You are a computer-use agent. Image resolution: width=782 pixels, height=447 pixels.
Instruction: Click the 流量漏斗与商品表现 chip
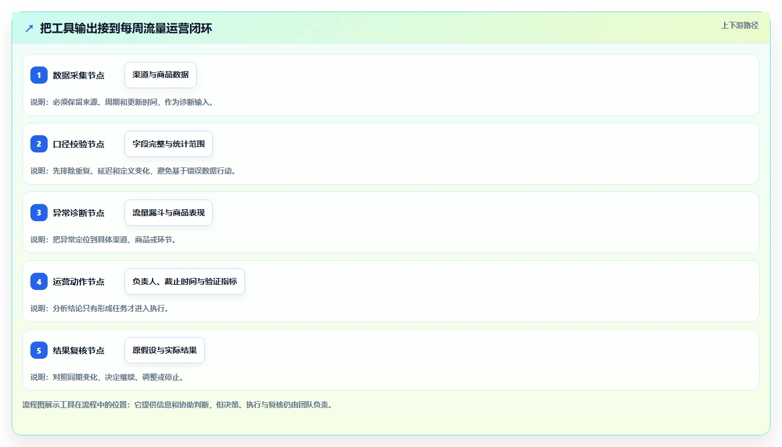(169, 213)
